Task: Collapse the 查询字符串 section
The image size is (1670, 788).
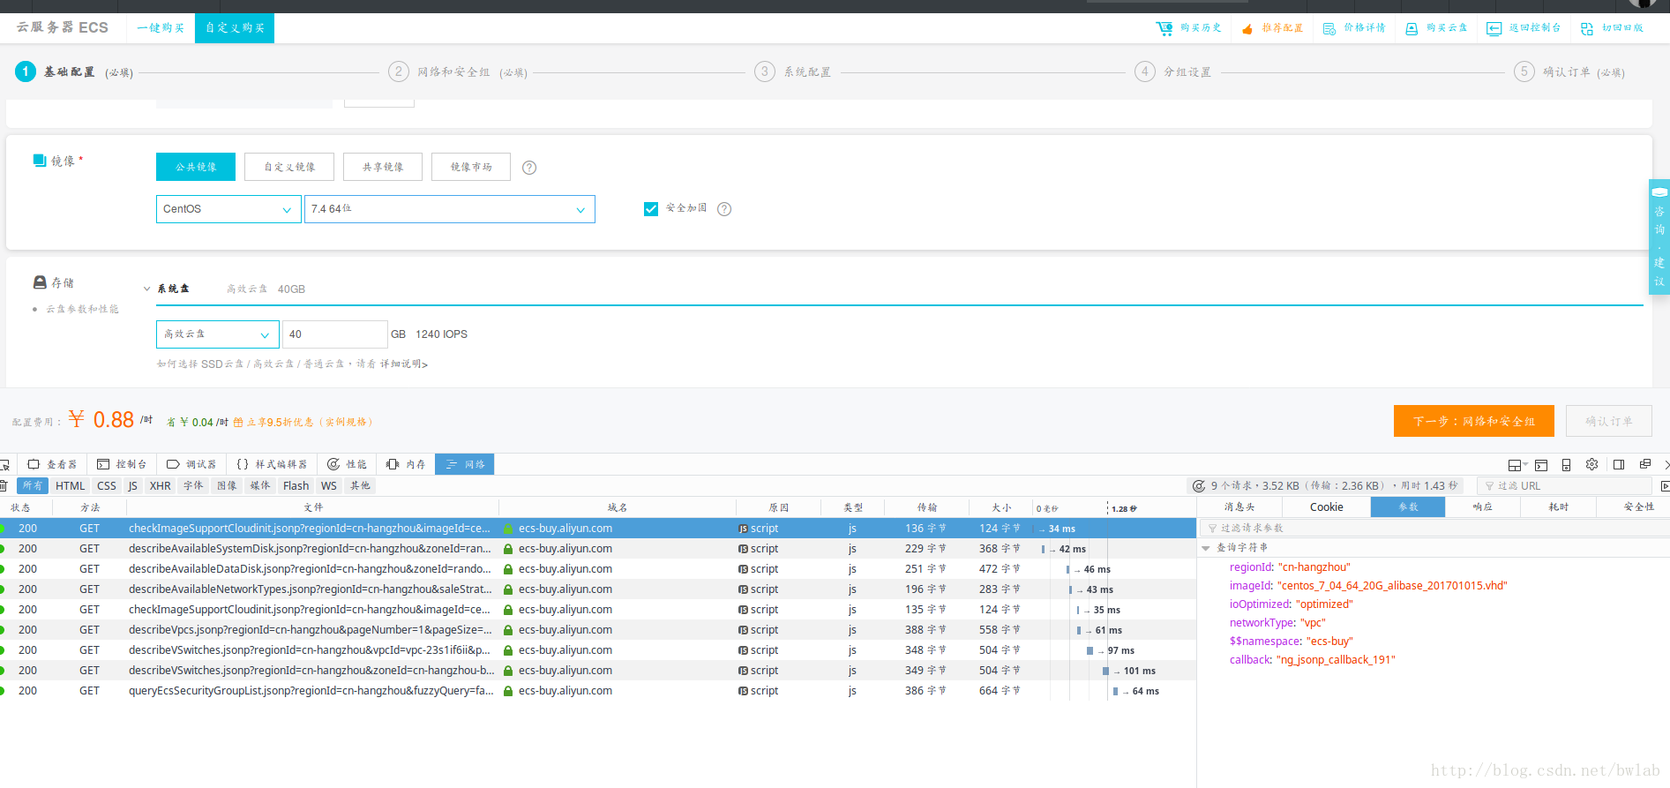Action: tap(1206, 548)
